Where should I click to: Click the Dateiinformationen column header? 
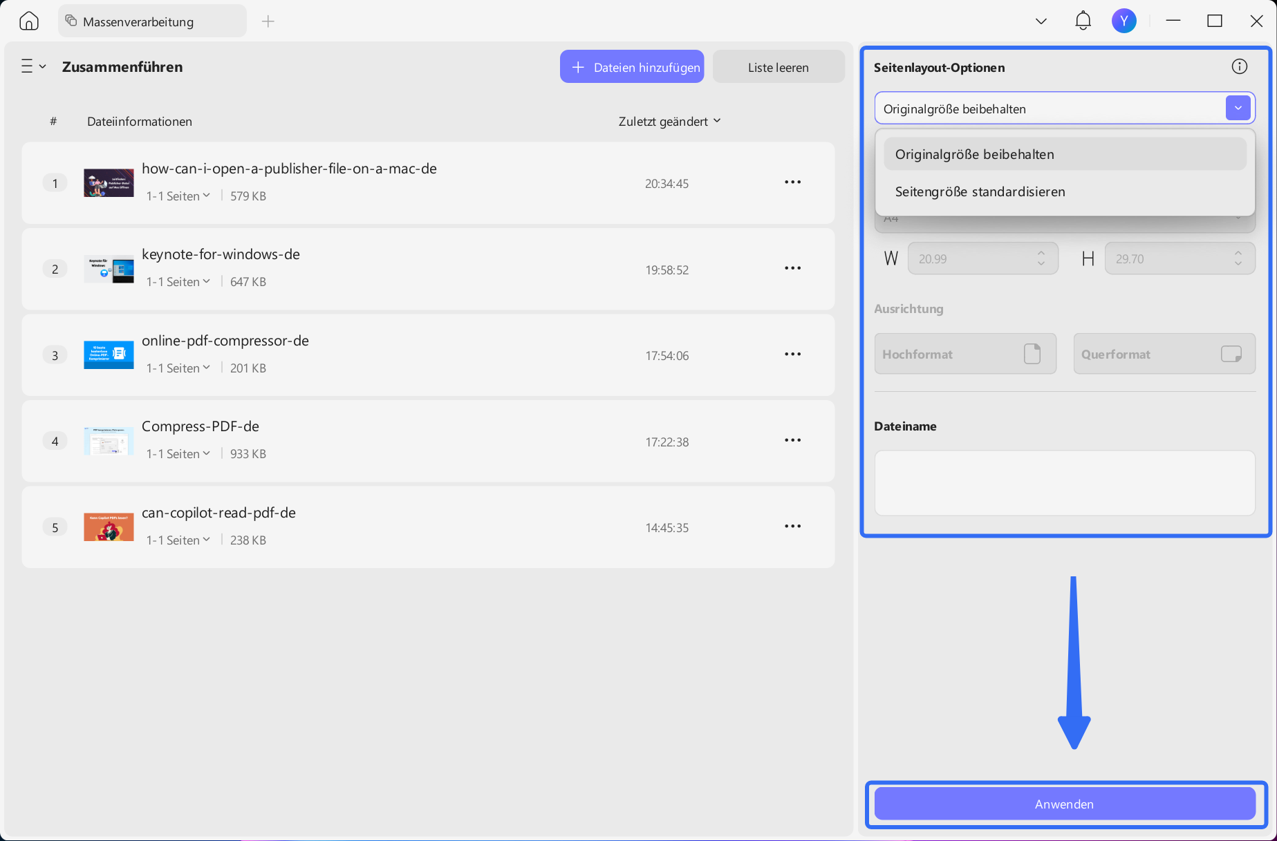tap(140, 122)
